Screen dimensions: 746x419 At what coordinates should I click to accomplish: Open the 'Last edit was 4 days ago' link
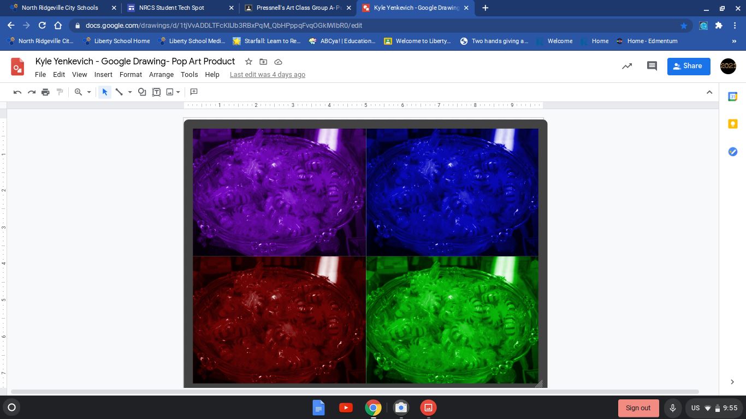pyautogui.click(x=267, y=75)
